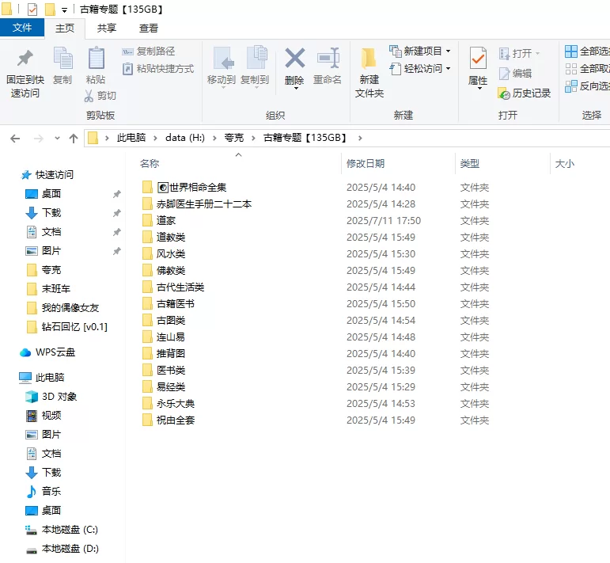610x563 pixels.
Task: Click 反向选择 (Invert selection) in ribbon
Action: tap(587, 86)
